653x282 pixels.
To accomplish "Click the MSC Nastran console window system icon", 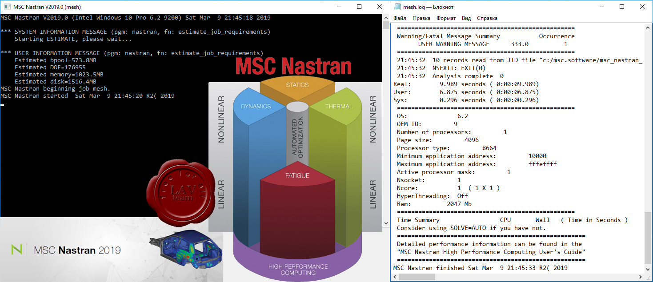I will click(x=7, y=7).
